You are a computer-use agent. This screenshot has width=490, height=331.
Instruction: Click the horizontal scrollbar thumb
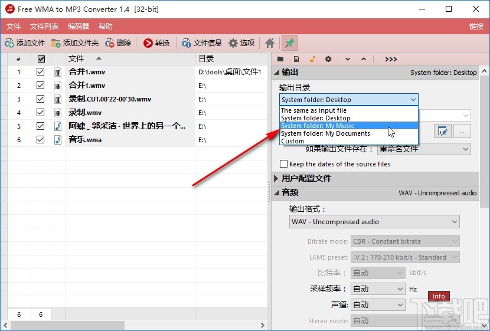pyautogui.click(x=67, y=325)
